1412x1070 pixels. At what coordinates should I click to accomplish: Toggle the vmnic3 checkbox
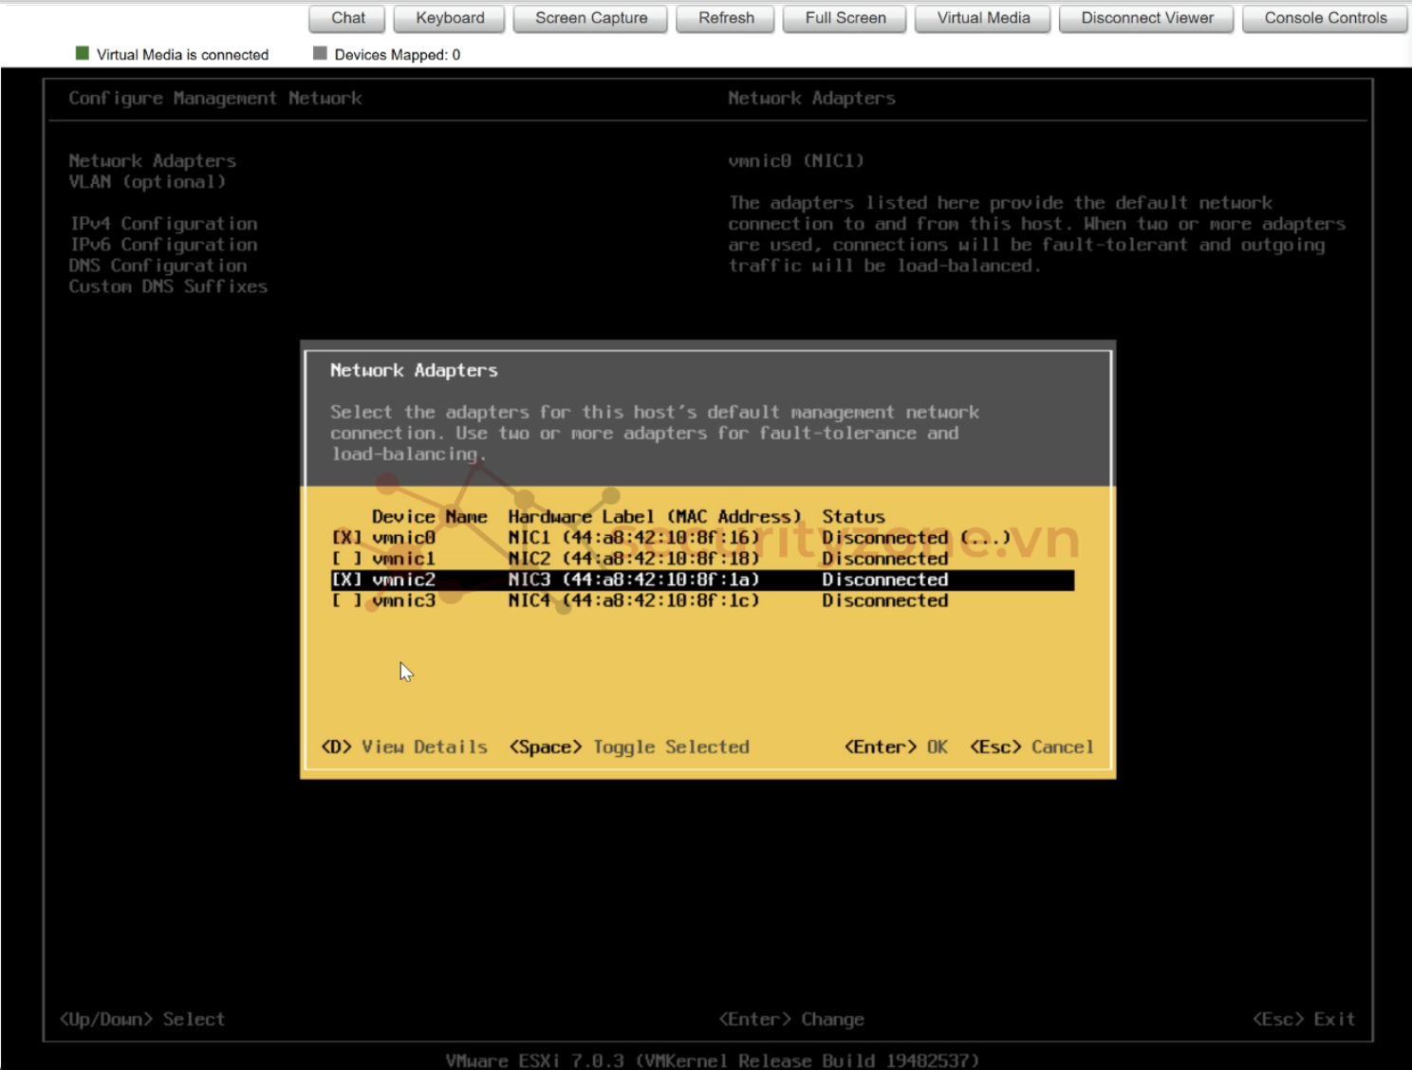pos(346,600)
